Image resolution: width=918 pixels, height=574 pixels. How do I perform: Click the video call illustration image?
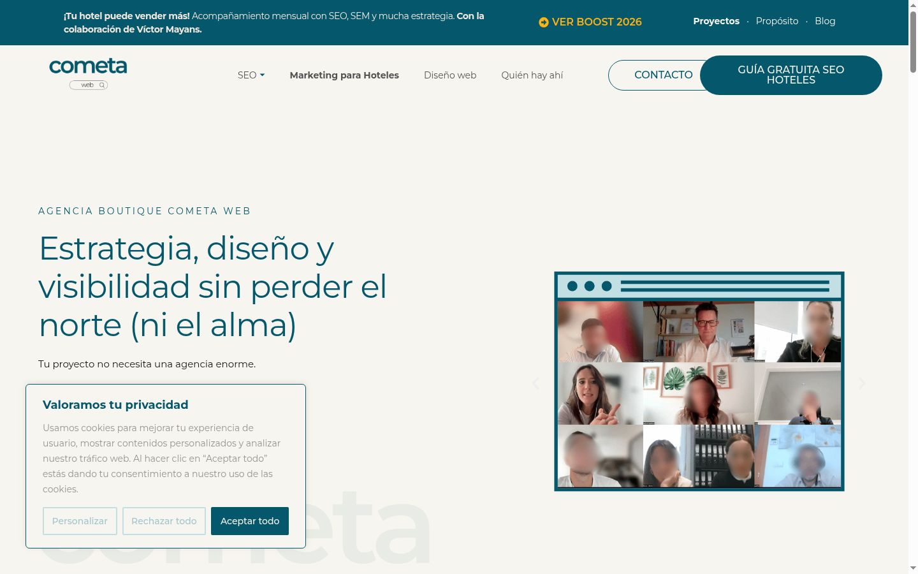(699, 381)
